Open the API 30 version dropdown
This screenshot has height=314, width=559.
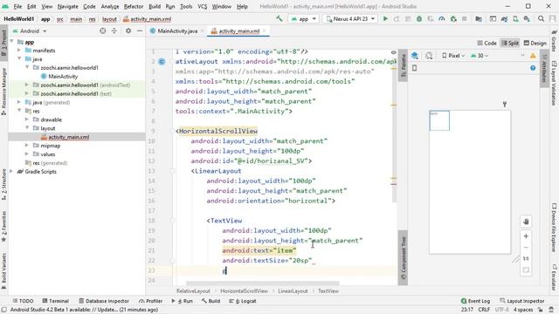click(x=480, y=56)
